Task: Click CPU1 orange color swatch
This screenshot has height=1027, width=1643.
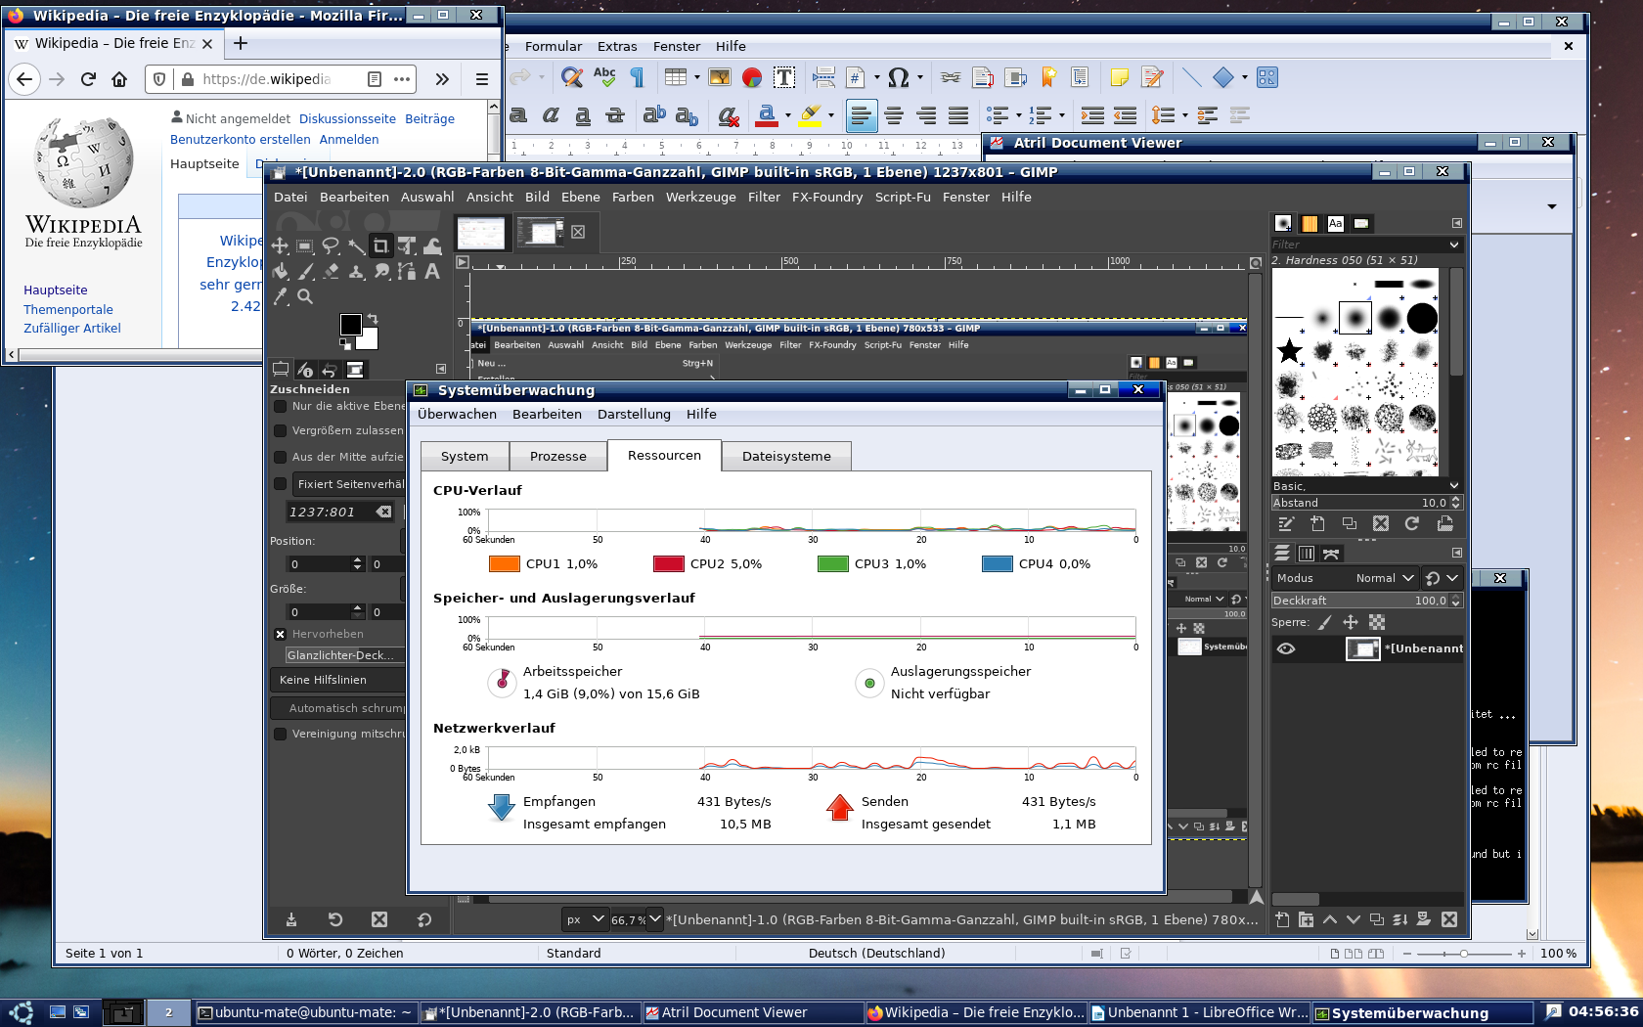Action: 504,563
